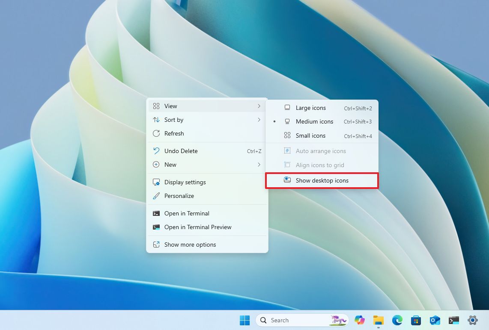489x330 pixels.
Task: Open Microsoft Store from taskbar
Action: pos(416,320)
